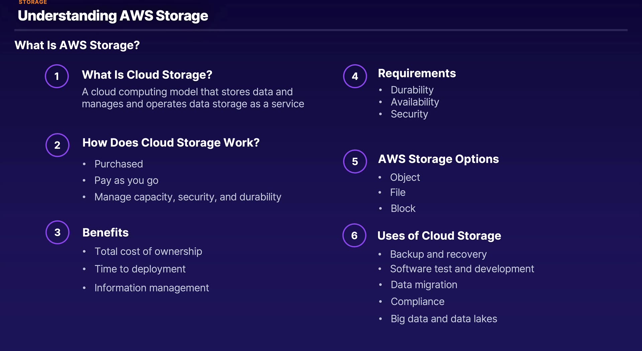Viewport: 642px width, 351px height.
Task: Click 'AWS Storage Options' heading
Action: point(438,159)
